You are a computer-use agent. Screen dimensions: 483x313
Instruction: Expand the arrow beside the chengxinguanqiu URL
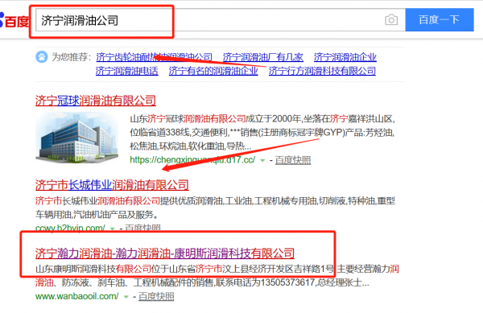(x=262, y=160)
